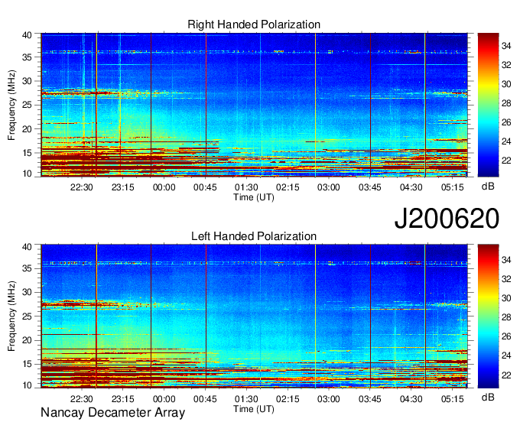Click the '34' value on the upper colorbar

click(506, 46)
